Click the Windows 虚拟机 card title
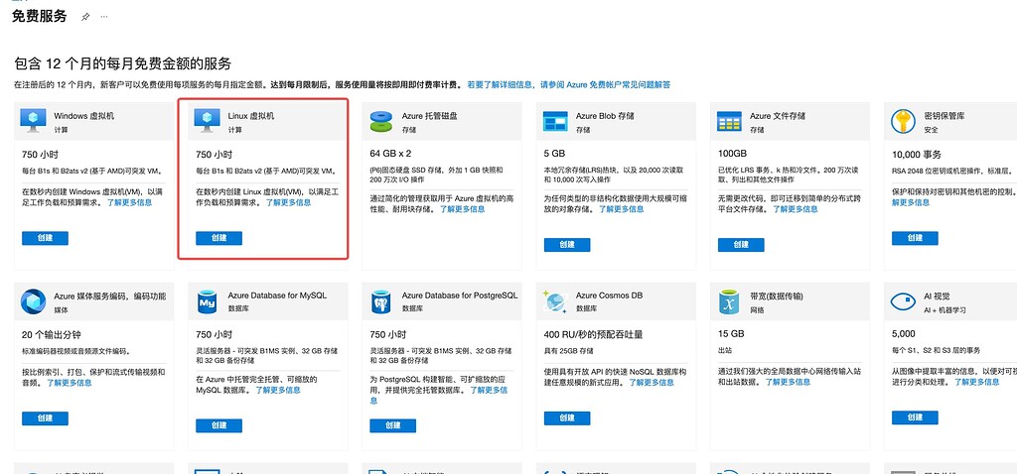Viewport: 1017px width, 474px height. point(84,116)
